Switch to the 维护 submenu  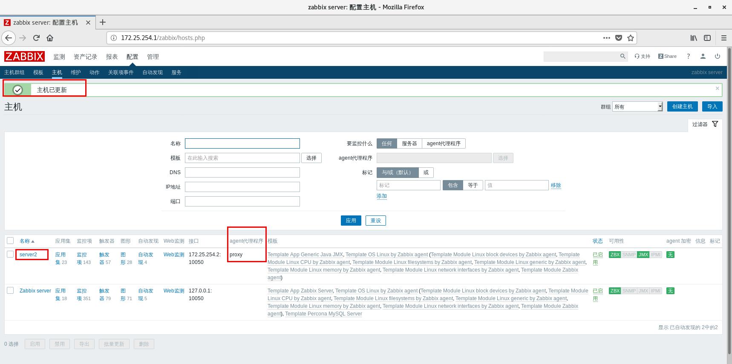pyautogui.click(x=76, y=72)
